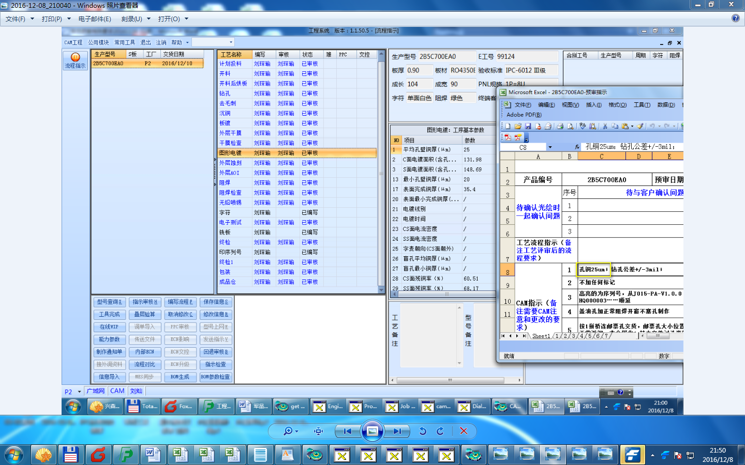Open the 刻录(U) menu
The width and height of the screenshot is (745, 465).
[136, 19]
